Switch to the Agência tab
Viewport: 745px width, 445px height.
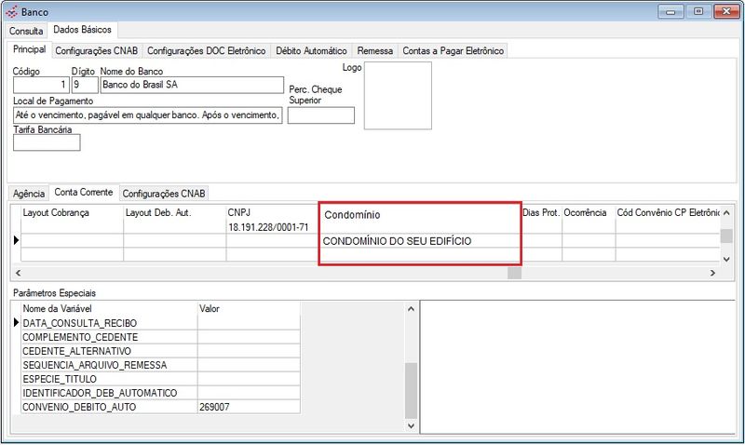28,193
